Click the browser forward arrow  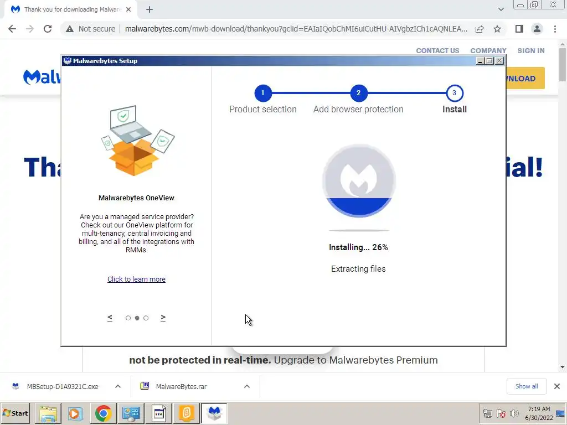click(30, 29)
